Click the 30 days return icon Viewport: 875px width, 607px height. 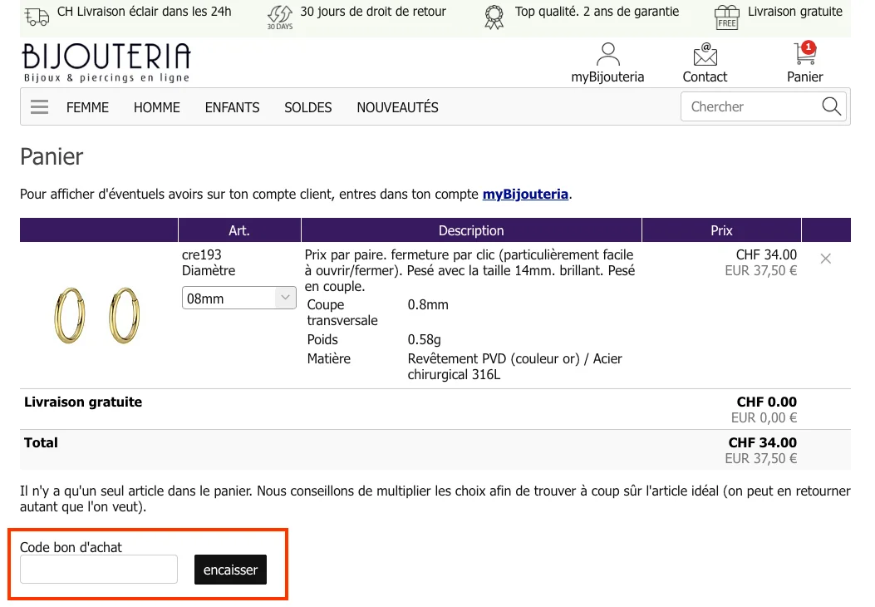click(279, 17)
